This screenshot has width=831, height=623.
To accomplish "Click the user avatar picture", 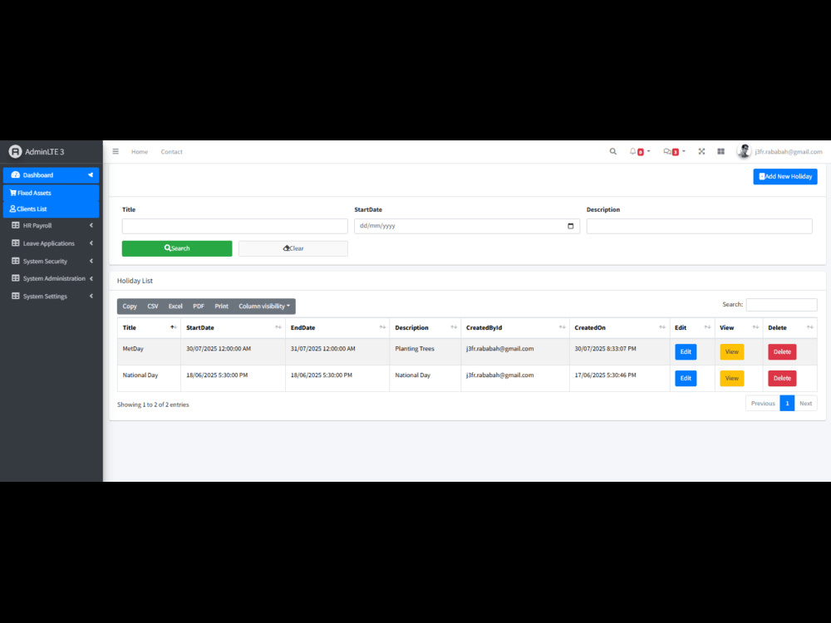I will pos(744,151).
